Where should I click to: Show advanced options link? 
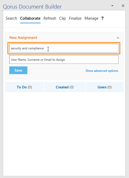102,71
